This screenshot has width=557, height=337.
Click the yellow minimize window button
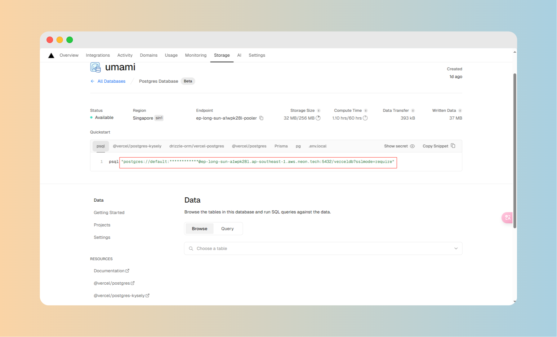pos(60,40)
